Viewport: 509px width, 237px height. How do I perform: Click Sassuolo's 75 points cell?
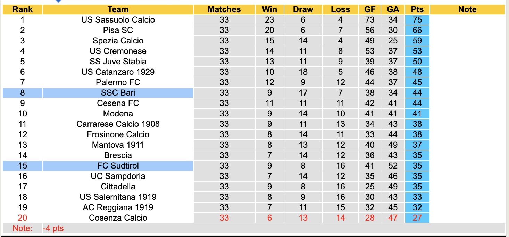tap(417, 20)
